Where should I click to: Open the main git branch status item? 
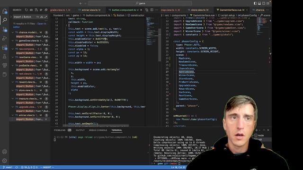click(8, 167)
